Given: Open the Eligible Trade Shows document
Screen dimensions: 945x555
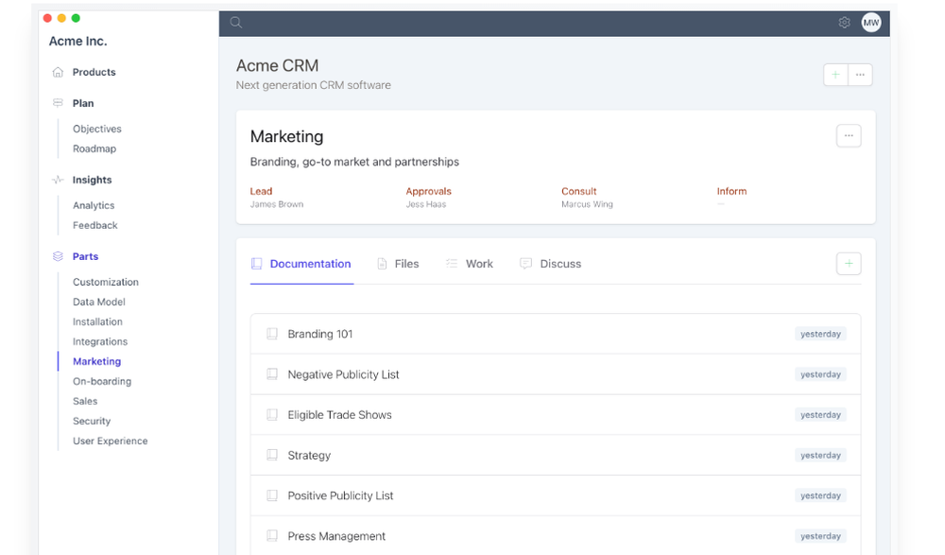Looking at the screenshot, I should click(556, 414).
